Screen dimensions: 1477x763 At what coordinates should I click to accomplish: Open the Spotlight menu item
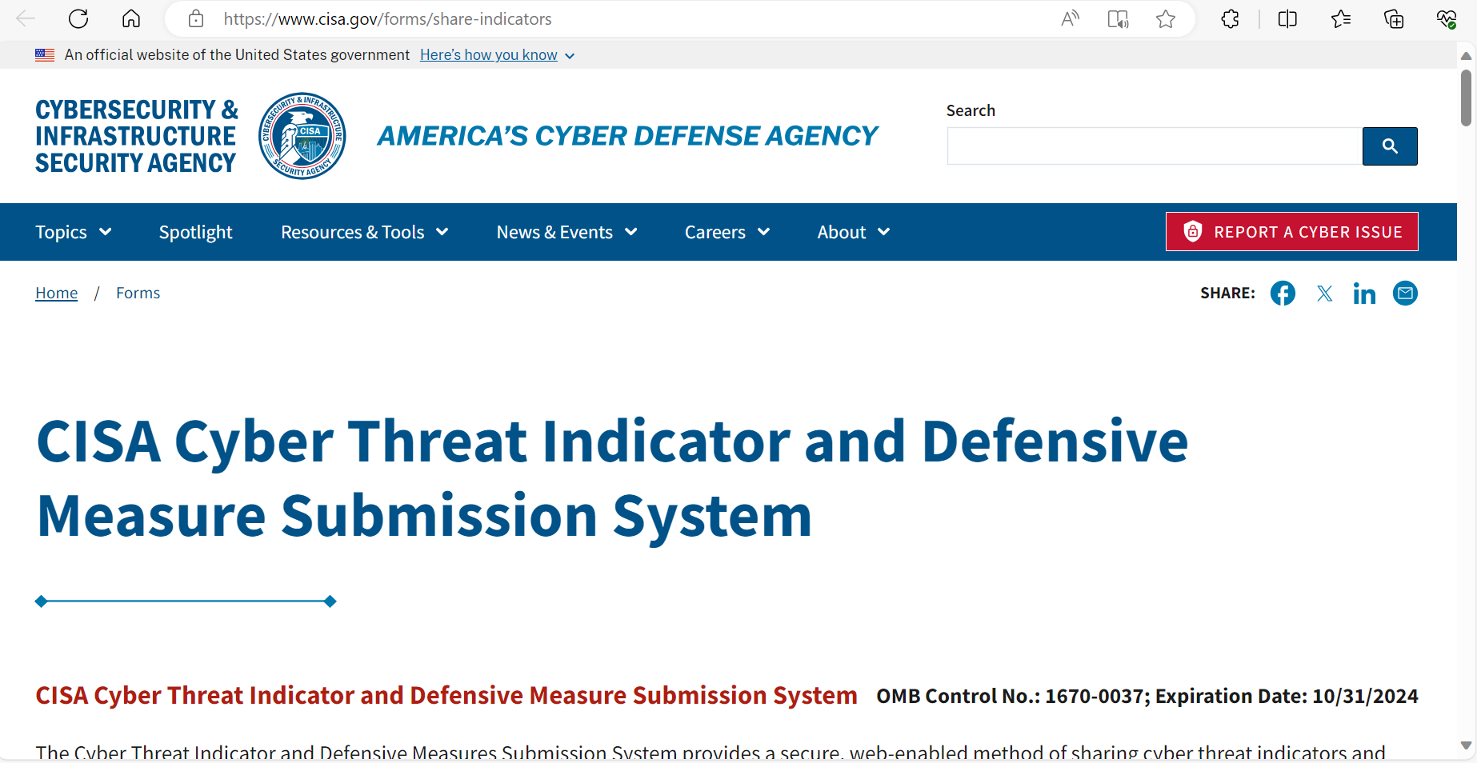tap(195, 232)
